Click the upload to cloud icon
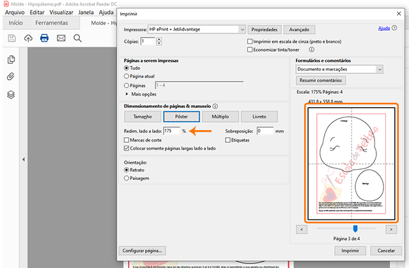 (x=28, y=38)
